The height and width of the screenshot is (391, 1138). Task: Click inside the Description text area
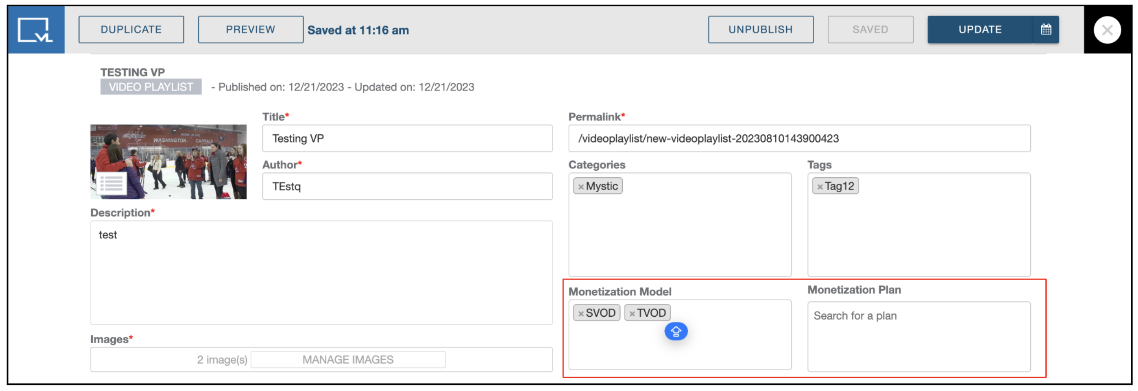click(x=321, y=273)
